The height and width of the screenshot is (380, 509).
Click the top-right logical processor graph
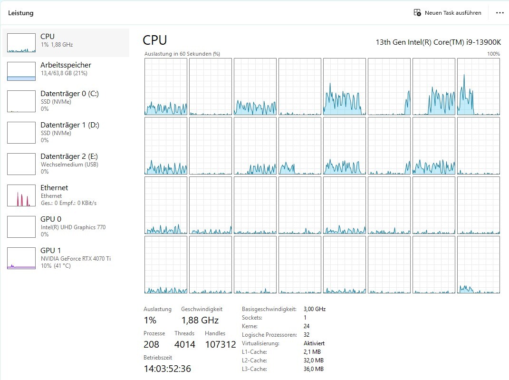(479, 87)
